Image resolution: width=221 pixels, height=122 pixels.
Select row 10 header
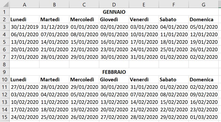(4, 80)
